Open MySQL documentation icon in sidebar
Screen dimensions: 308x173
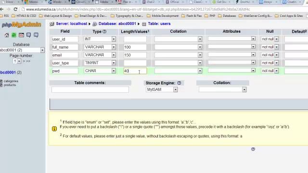point(36,35)
